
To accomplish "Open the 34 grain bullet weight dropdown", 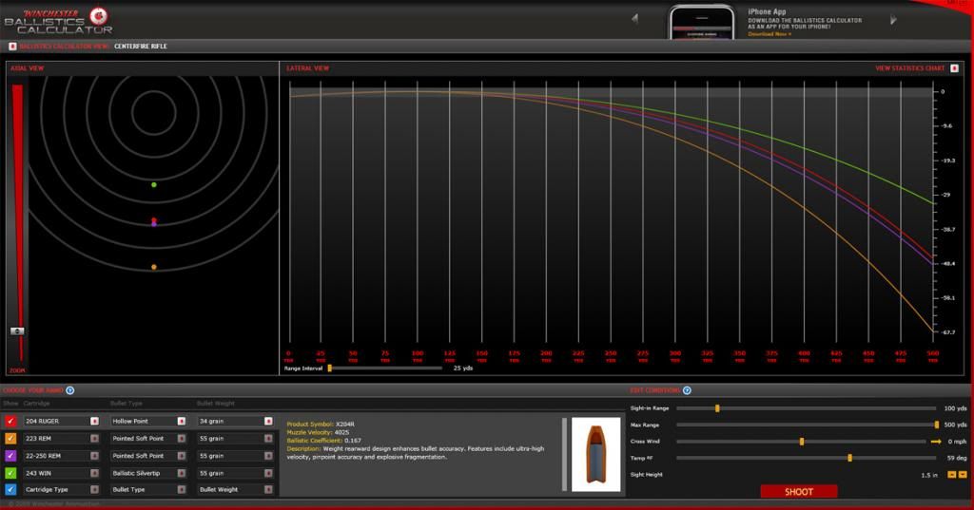I will click(x=268, y=421).
